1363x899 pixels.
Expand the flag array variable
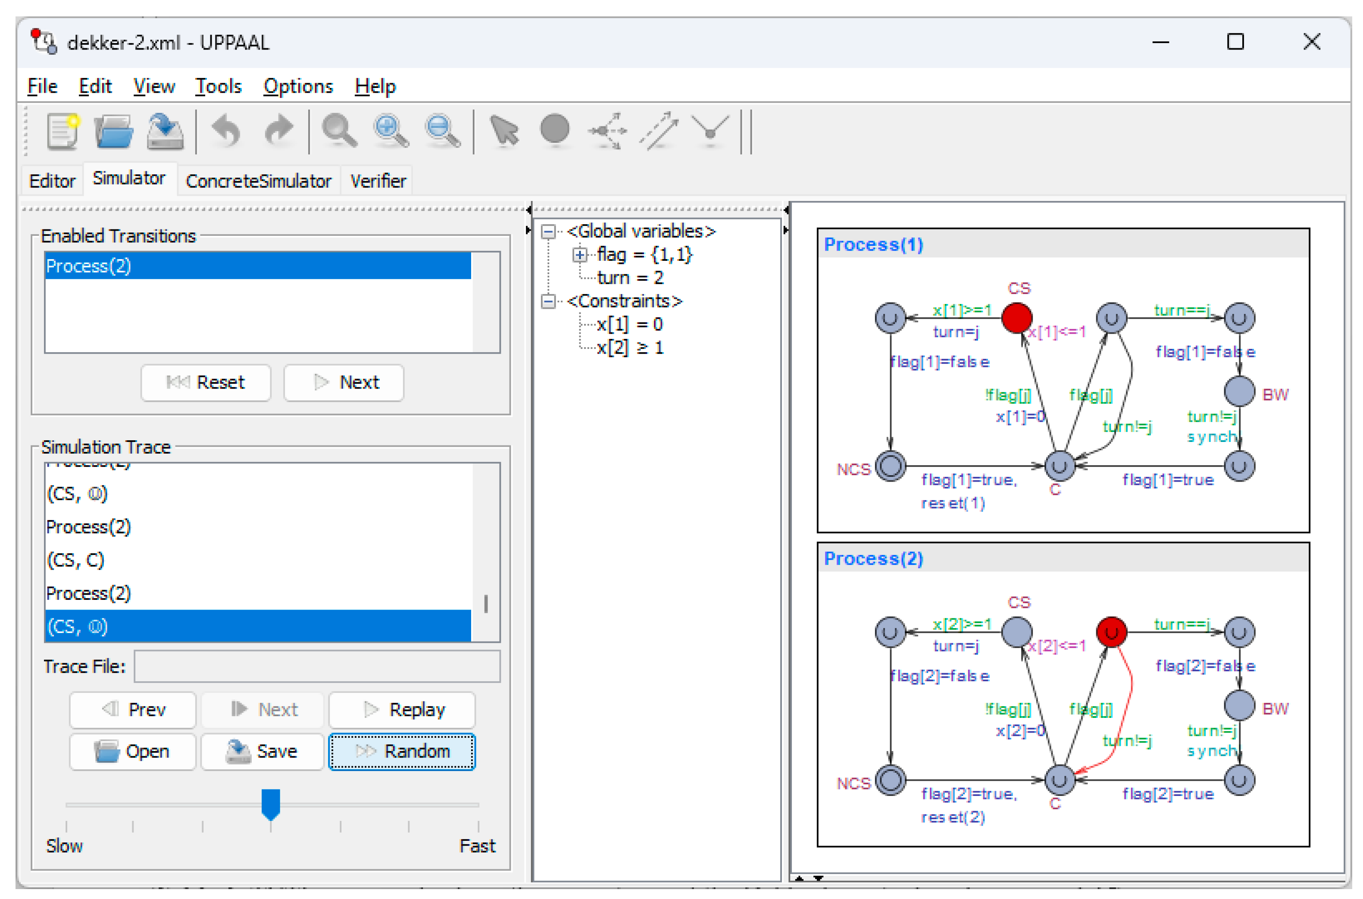[579, 255]
